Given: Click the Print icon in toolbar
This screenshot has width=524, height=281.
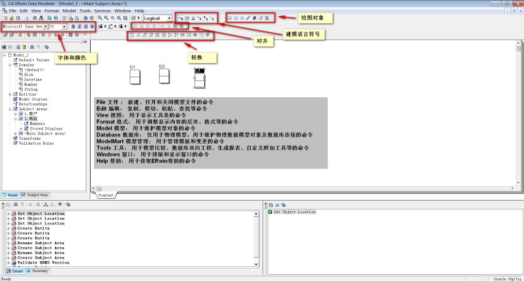Looking at the screenshot, I should coord(26,18).
